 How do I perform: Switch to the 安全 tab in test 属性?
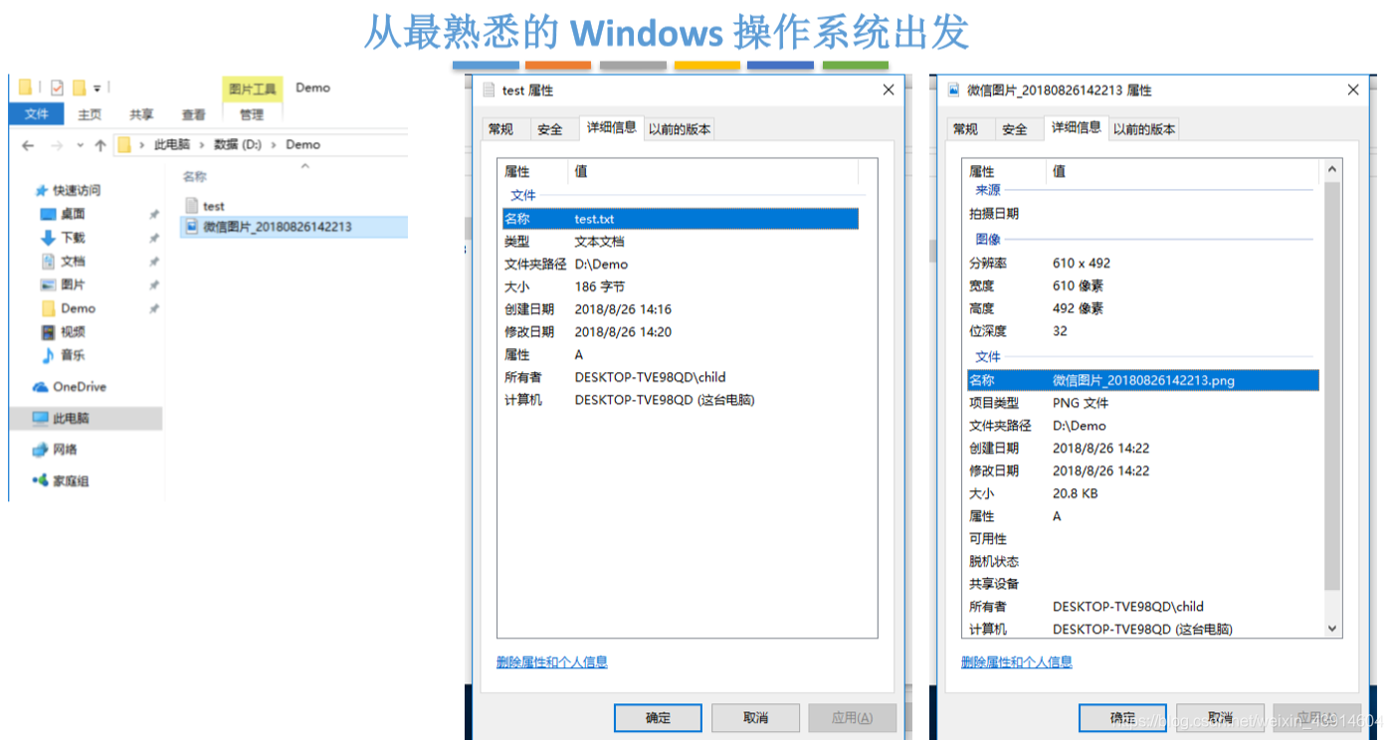pyautogui.click(x=550, y=129)
